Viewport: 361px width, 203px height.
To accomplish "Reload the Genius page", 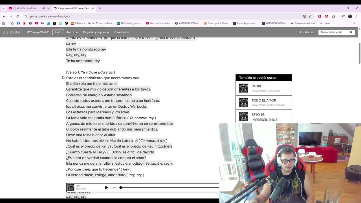I will 17,16.
